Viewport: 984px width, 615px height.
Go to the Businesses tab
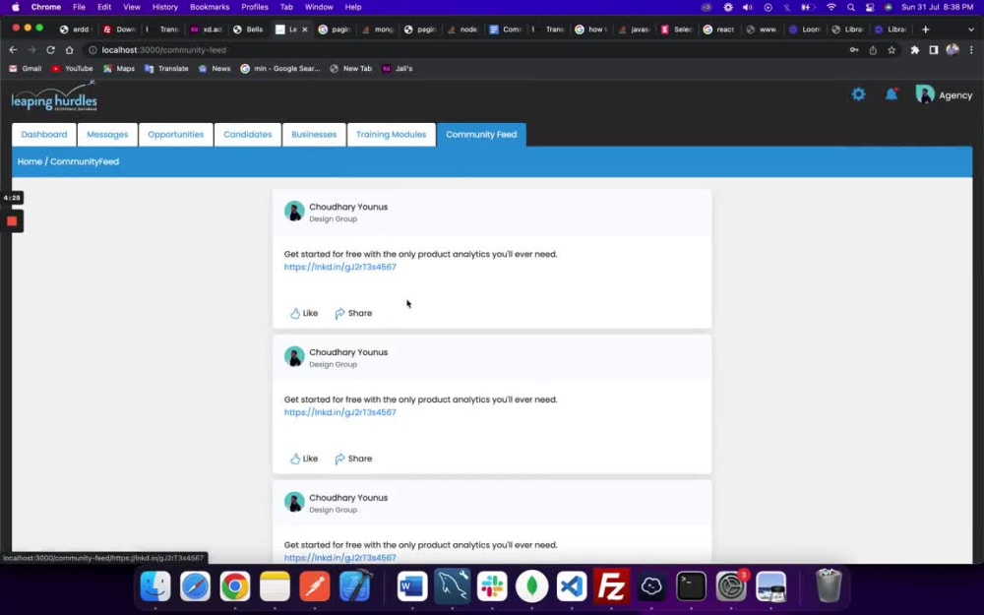coord(314,134)
